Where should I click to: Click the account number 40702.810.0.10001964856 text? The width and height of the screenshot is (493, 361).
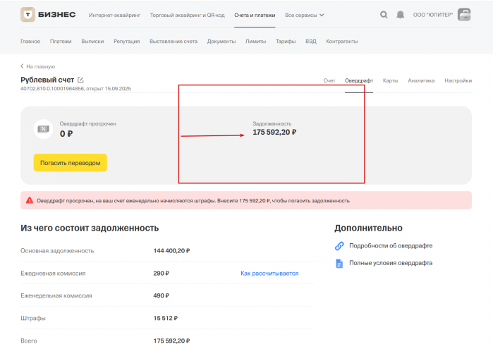pos(52,89)
